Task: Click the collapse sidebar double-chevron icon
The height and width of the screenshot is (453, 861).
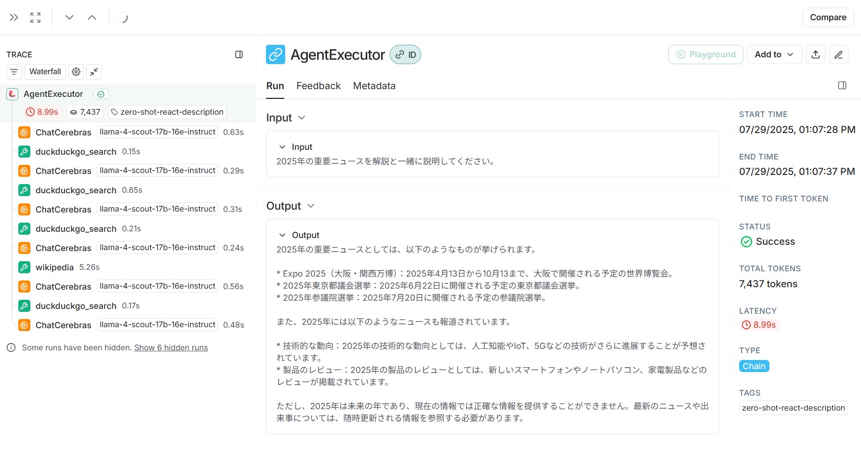Action: point(14,17)
